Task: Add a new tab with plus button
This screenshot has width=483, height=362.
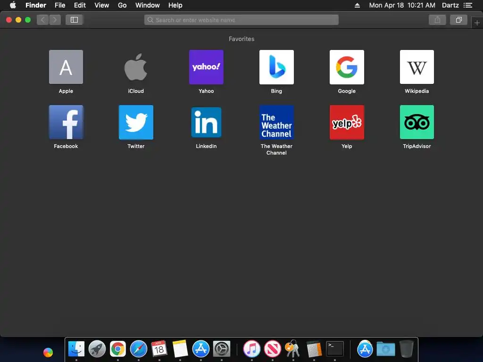Action: click(477, 23)
